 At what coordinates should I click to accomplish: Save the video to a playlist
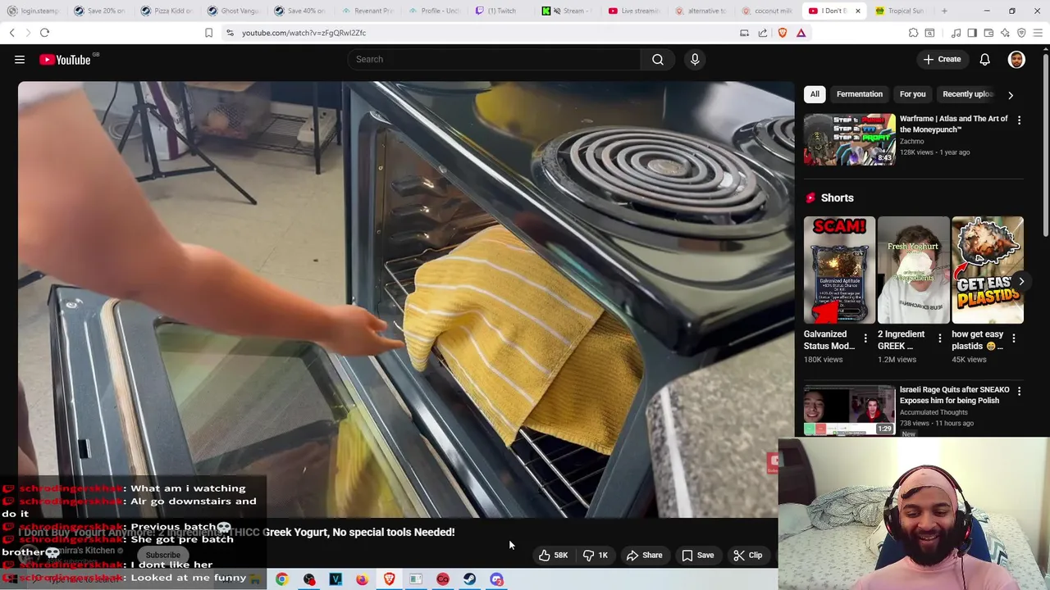point(698,555)
